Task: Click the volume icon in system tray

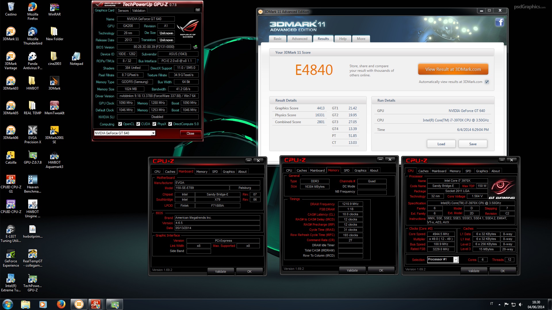Action: click(x=520, y=304)
